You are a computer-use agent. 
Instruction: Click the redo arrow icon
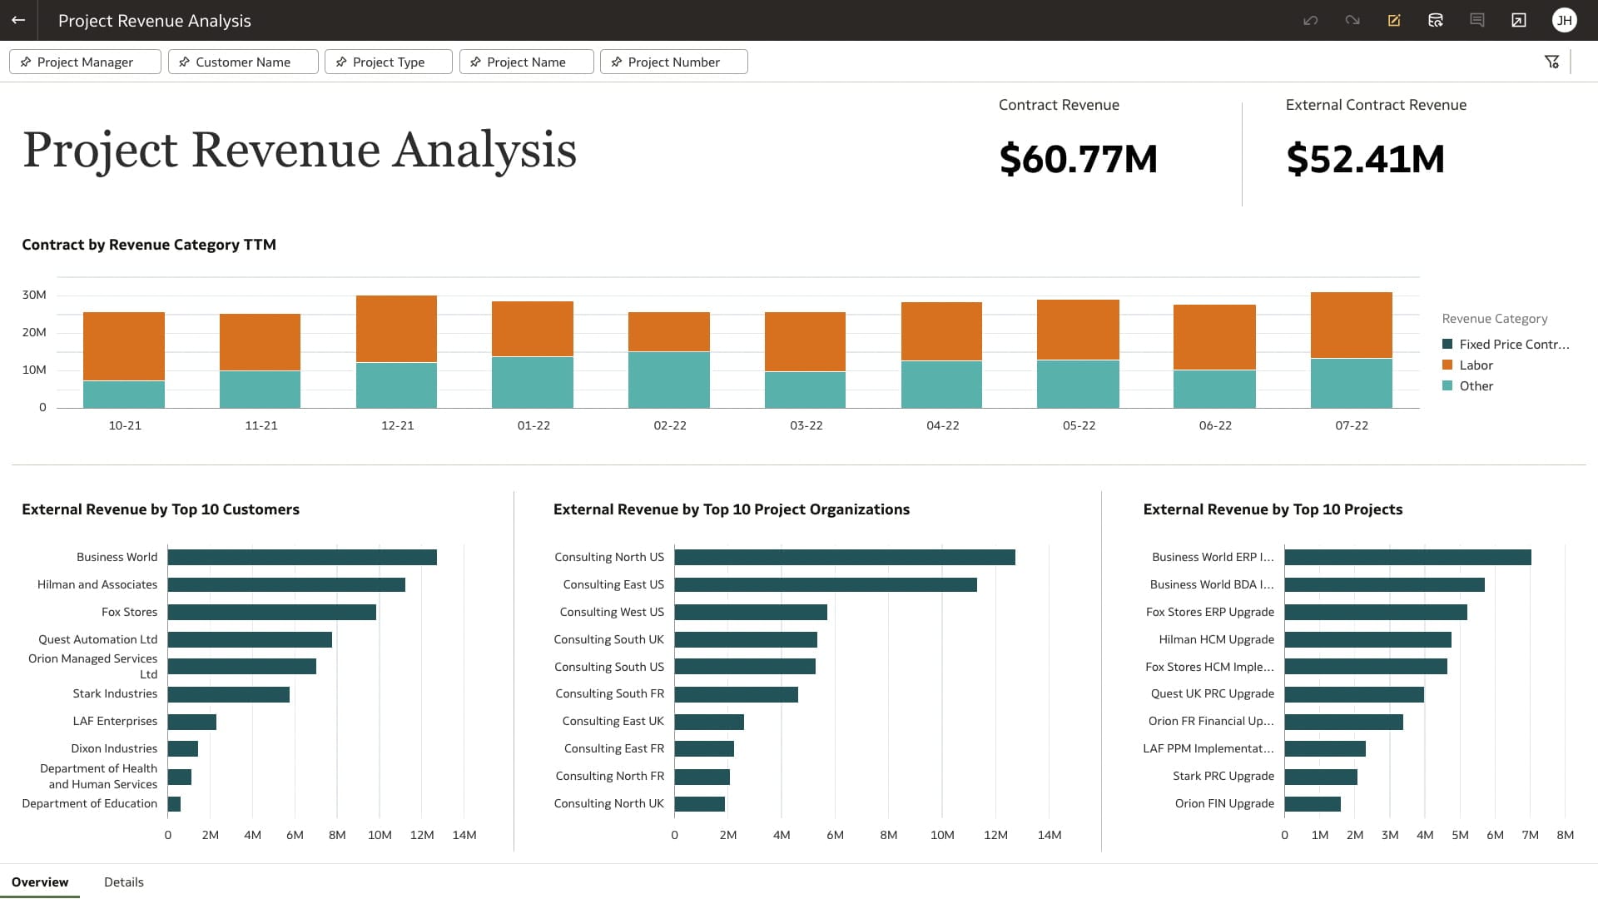coord(1352,20)
